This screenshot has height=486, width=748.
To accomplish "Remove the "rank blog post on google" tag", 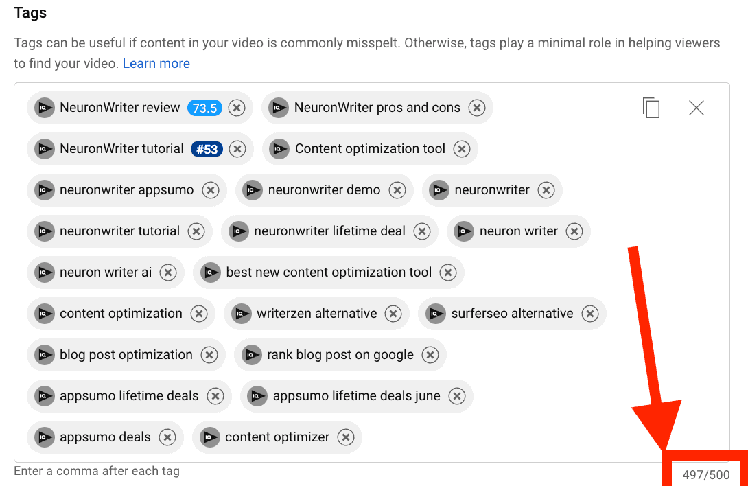I will 430,355.
